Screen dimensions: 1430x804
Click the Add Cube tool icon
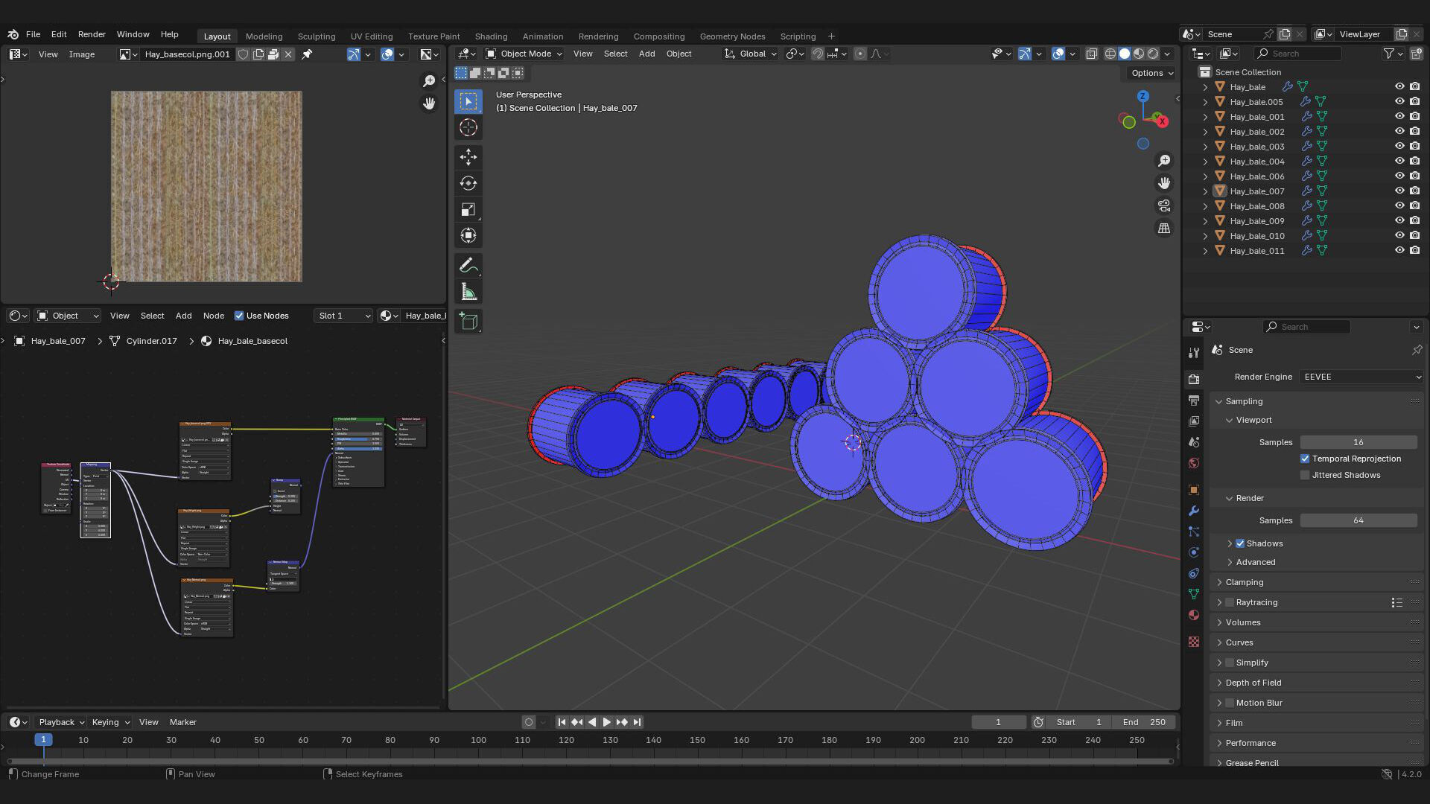[468, 321]
